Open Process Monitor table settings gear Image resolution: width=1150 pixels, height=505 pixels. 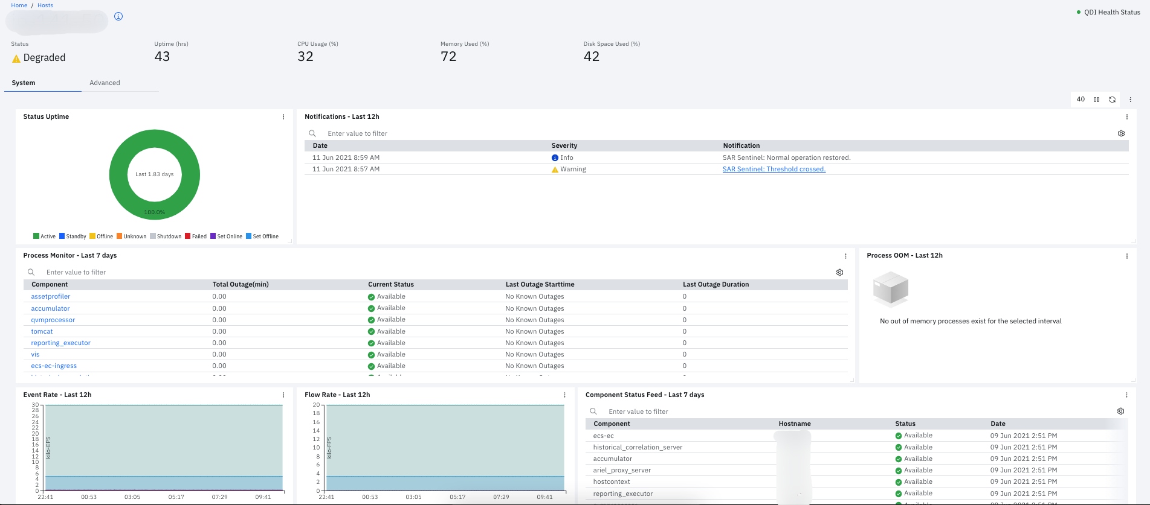coord(839,272)
